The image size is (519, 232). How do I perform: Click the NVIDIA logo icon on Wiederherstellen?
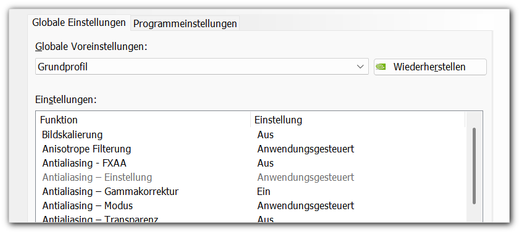click(x=381, y=67)
